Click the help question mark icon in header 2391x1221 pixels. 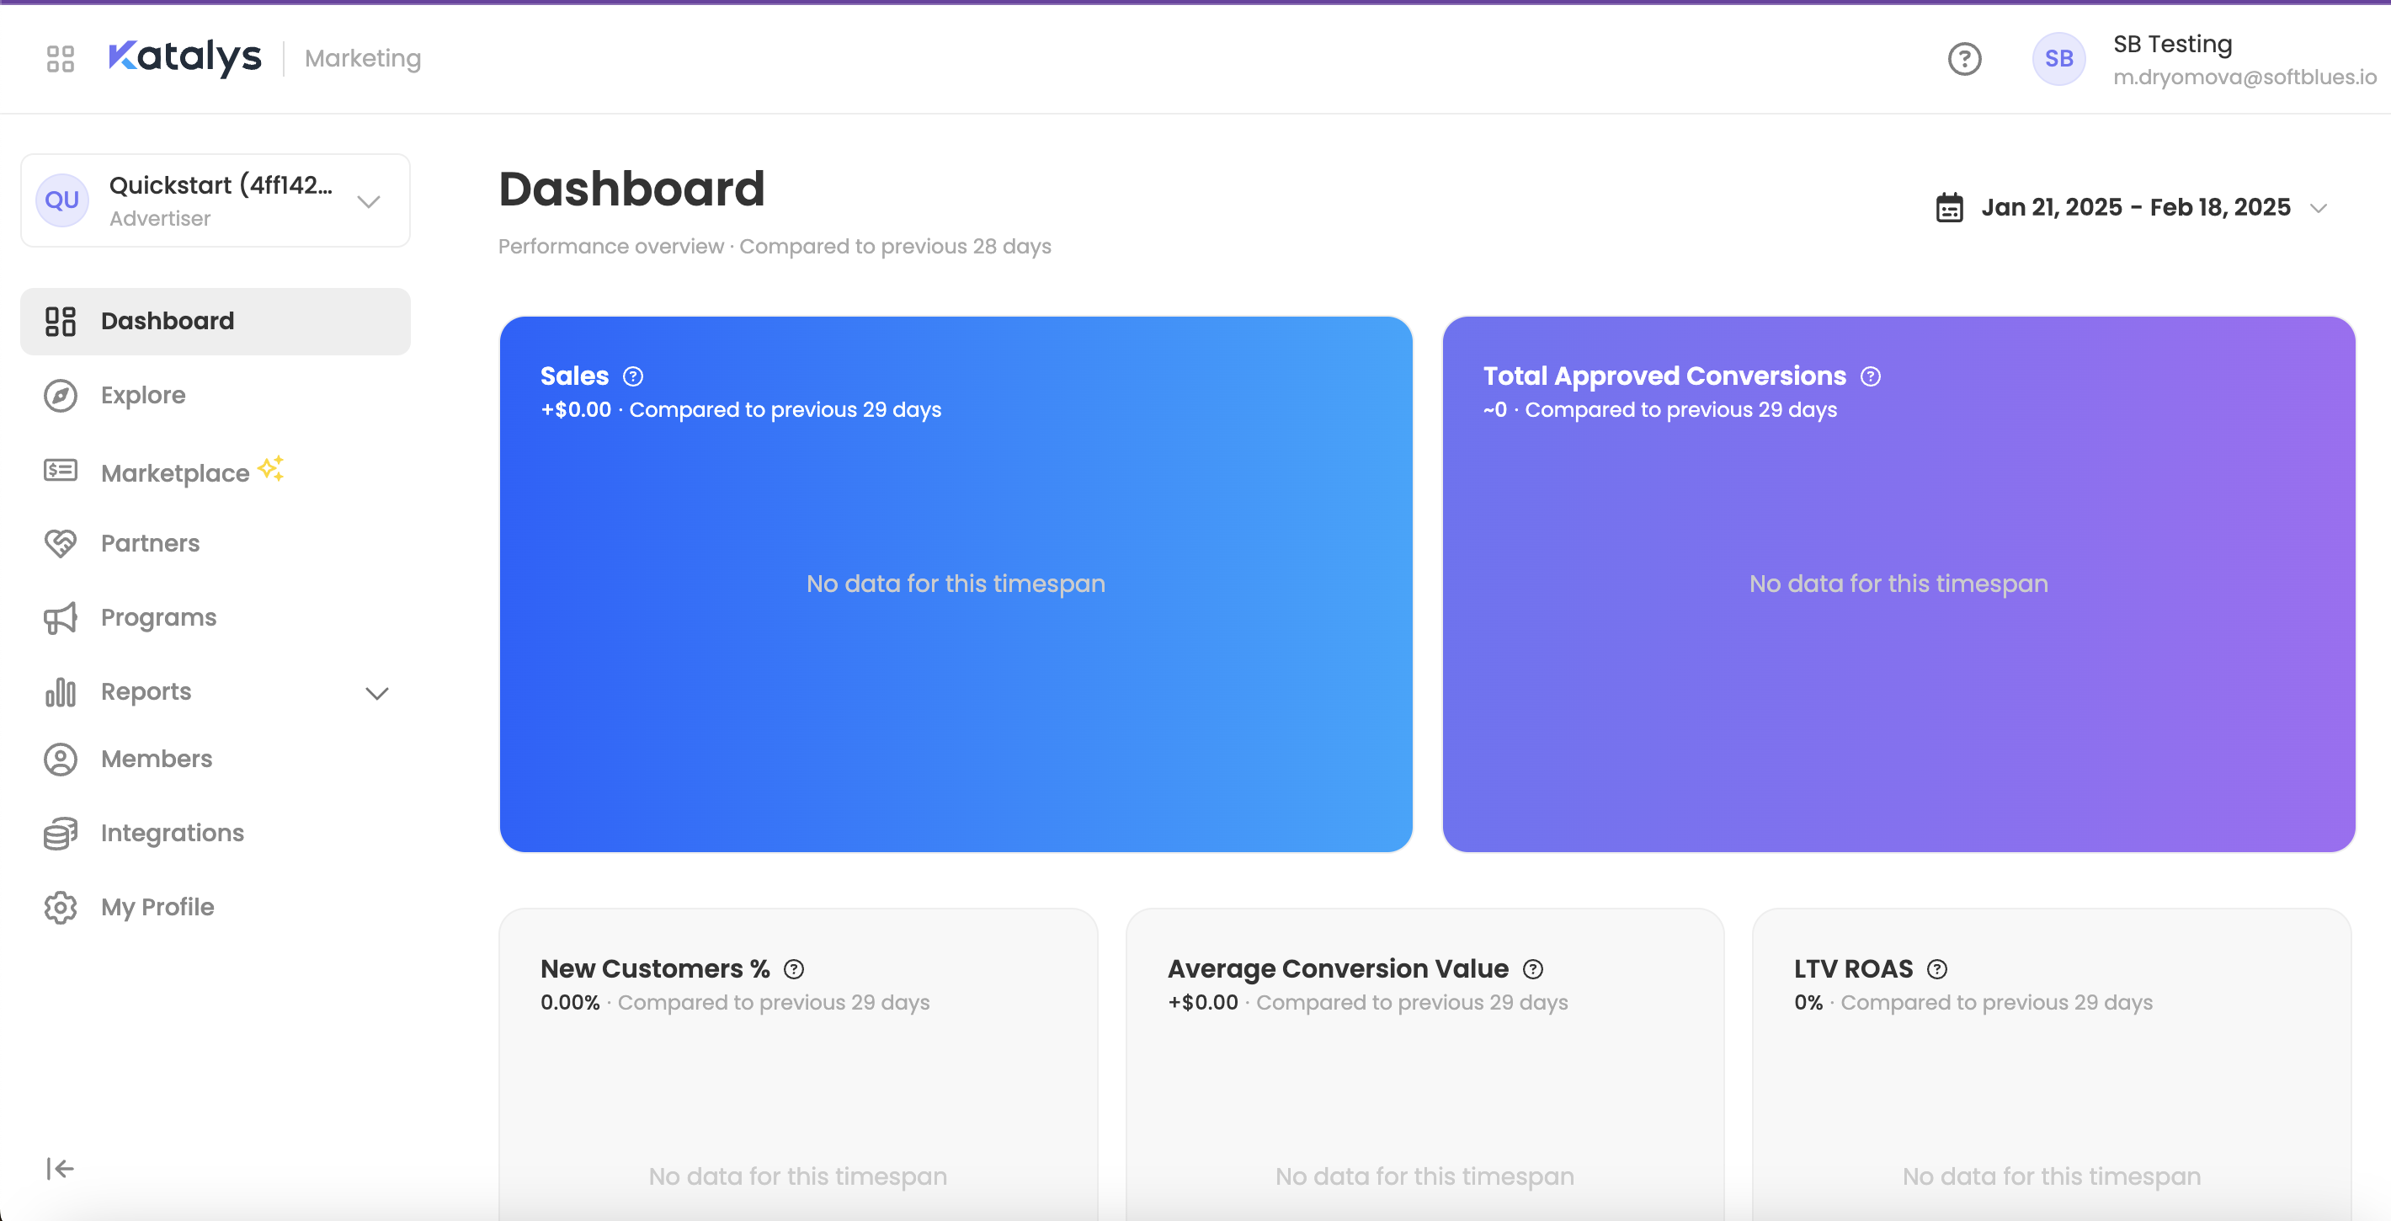point(1964,58)
